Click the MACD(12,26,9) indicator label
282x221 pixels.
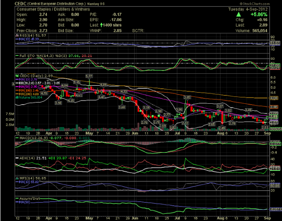click(33, 138)
